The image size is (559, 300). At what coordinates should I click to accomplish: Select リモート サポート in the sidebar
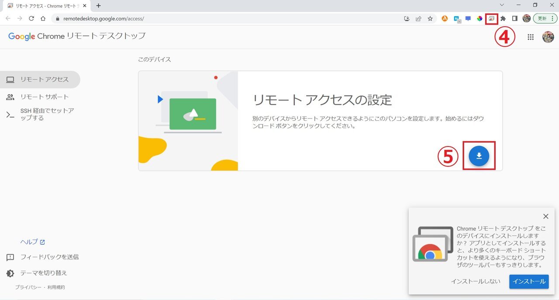coord(40,97)
